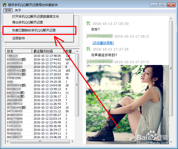Open the 文件 menu
The image size is (178, 149).
point(8,11)
